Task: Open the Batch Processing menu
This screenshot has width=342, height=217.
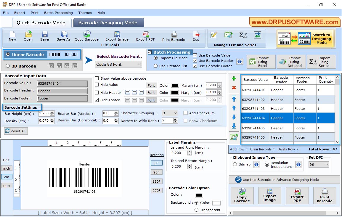Action: tap(58, 13)
